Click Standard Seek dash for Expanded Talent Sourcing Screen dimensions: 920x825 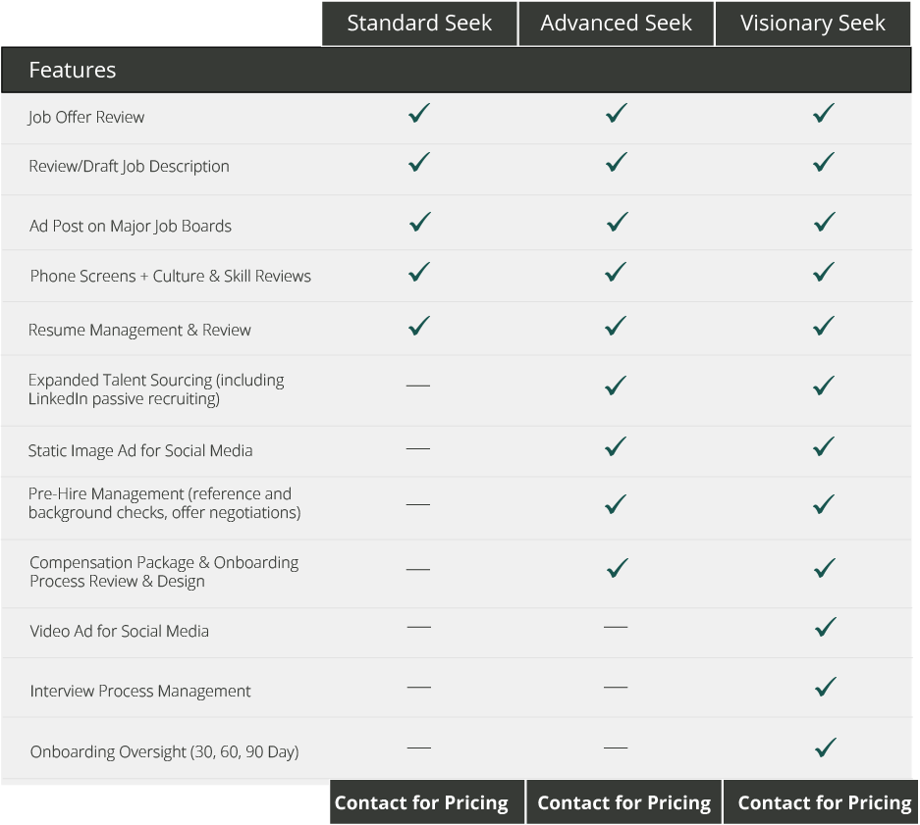[x=417, y=386]
